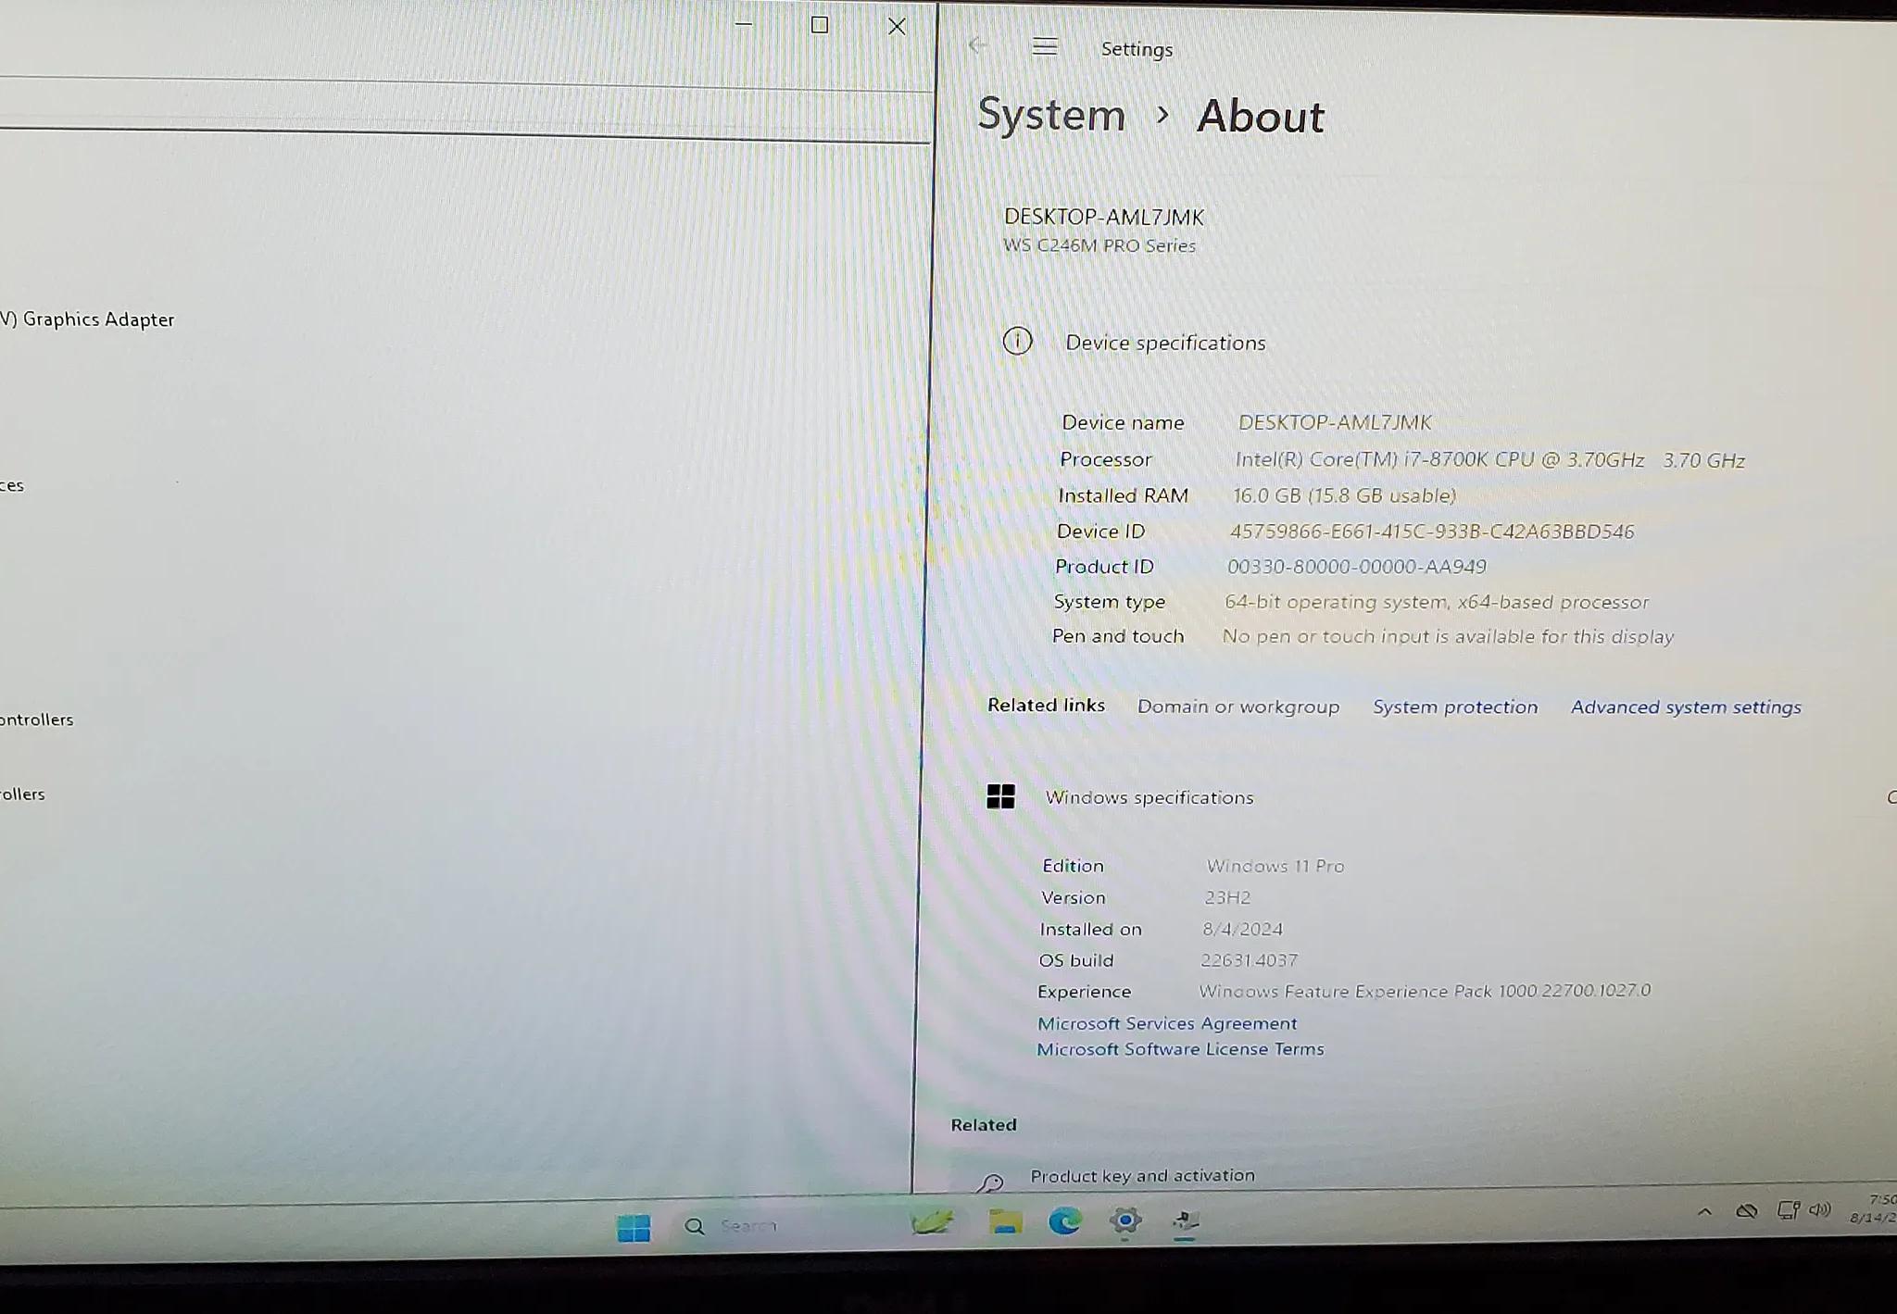
Task: Switch to Device Manager taskbar icon
Action: [x=1186, y=1220]
